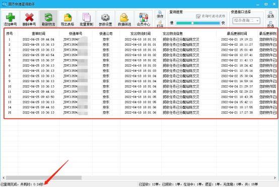The height and width of the screenshot is (187, 279).
Task: Sort by the 序号 column header
Action: click(10, 34)
